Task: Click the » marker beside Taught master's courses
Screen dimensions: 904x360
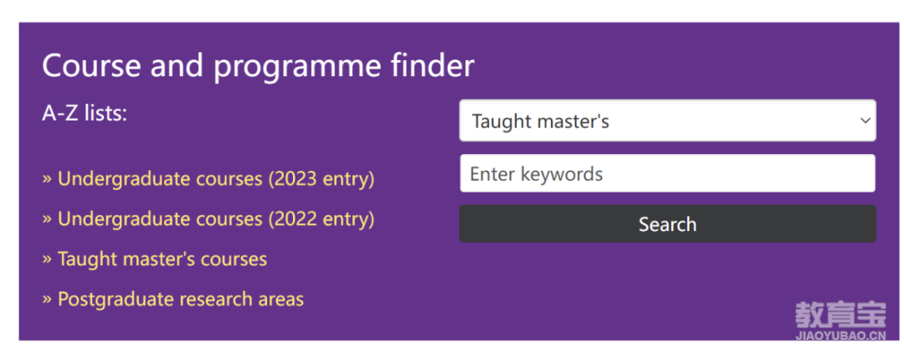Action: (47, 260)
